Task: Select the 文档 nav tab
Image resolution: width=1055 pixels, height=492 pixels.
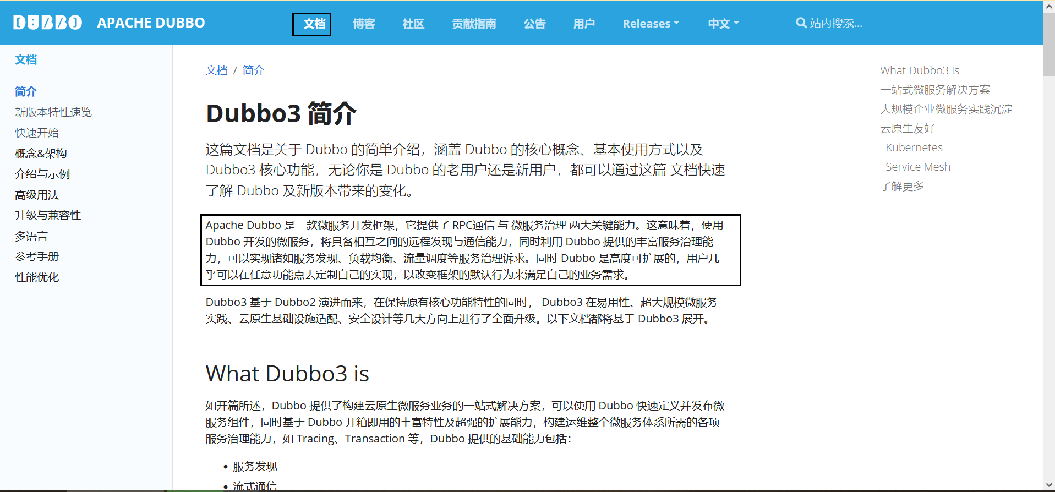Action: pyautogui.click(x=314, y=24)
